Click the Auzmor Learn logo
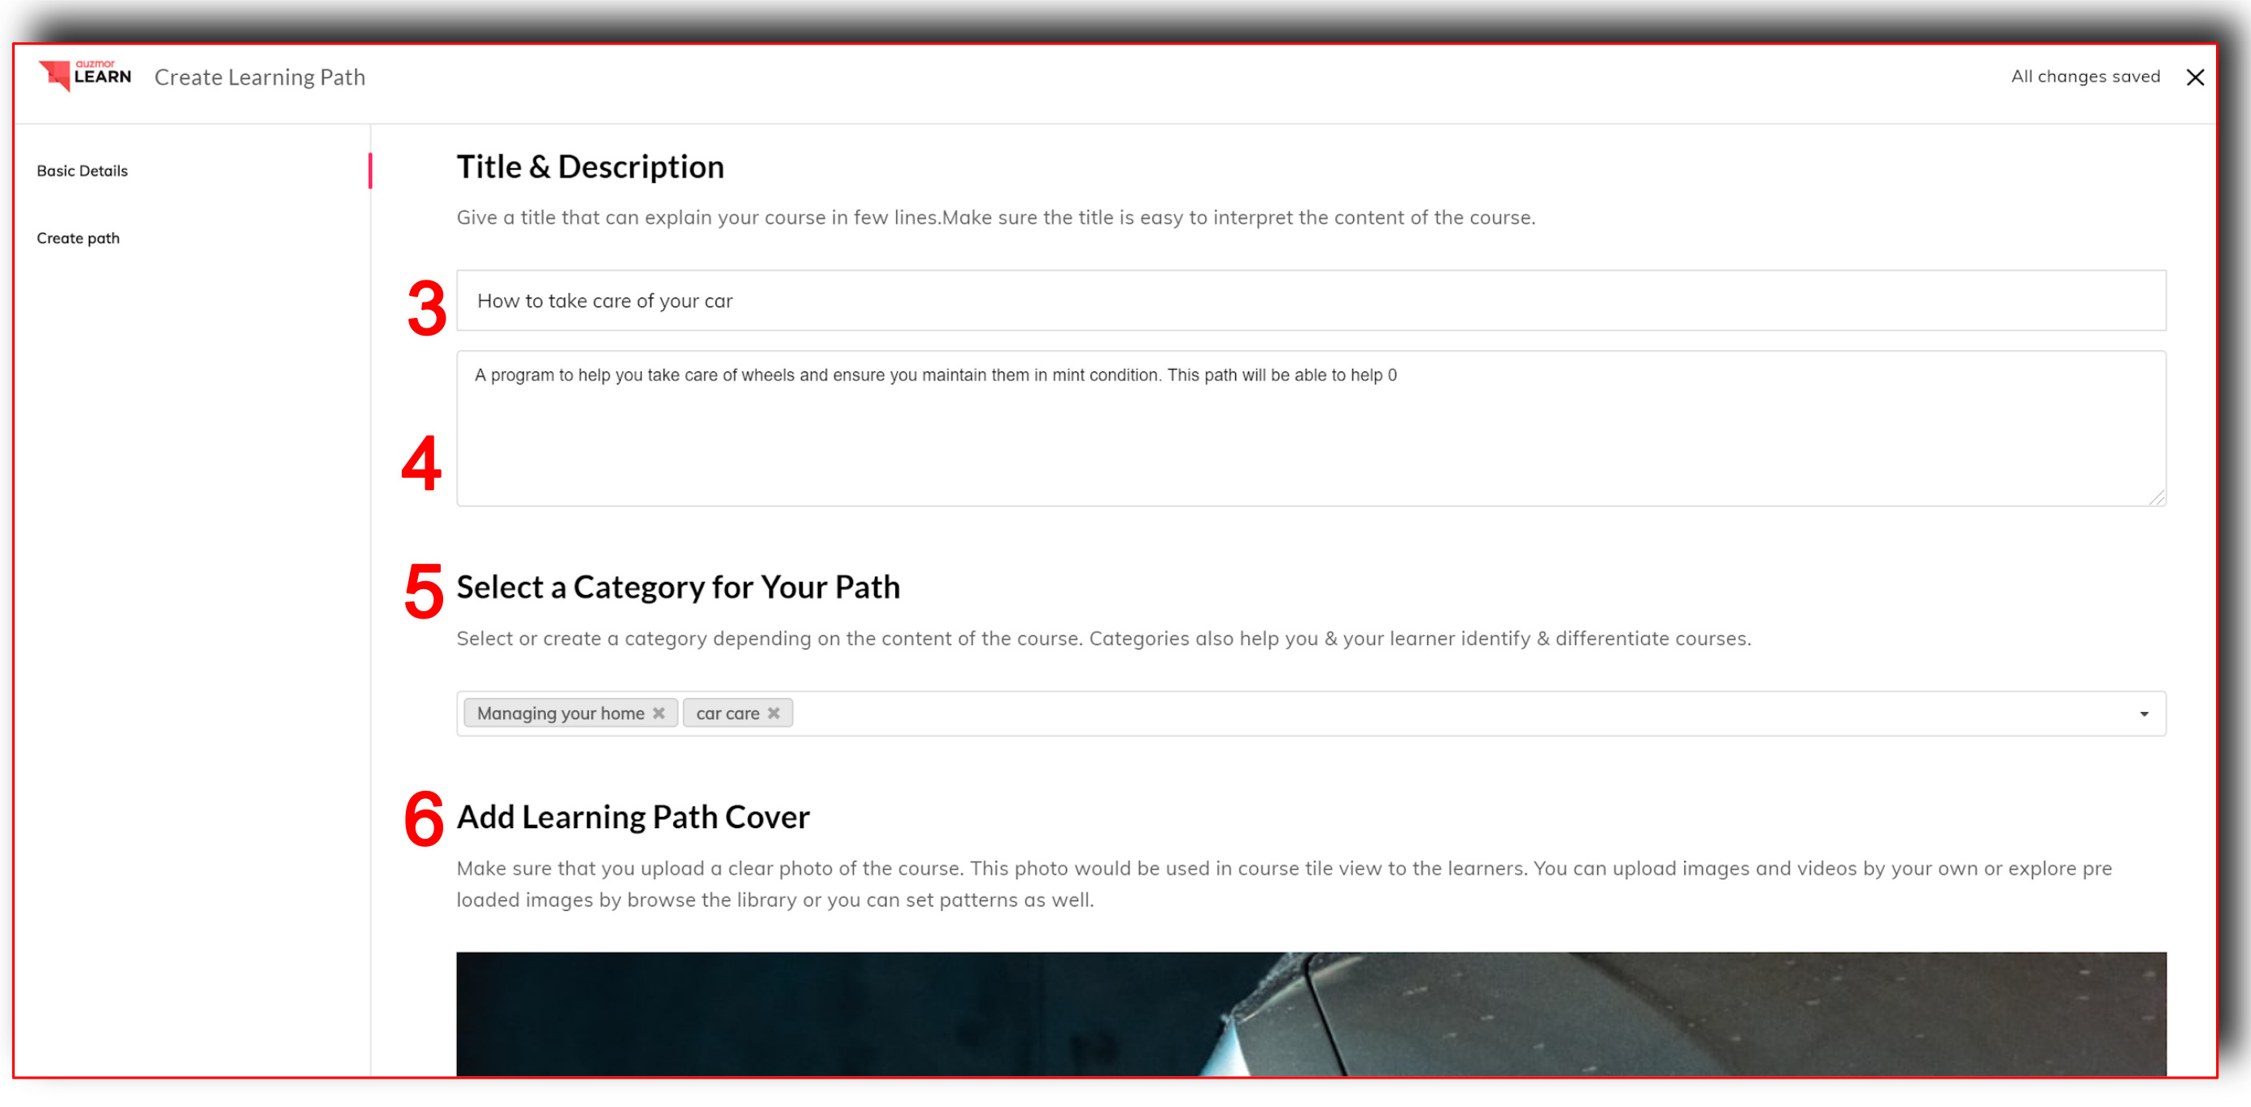Screen dimensions: 2251x1107 coord(85,76)
